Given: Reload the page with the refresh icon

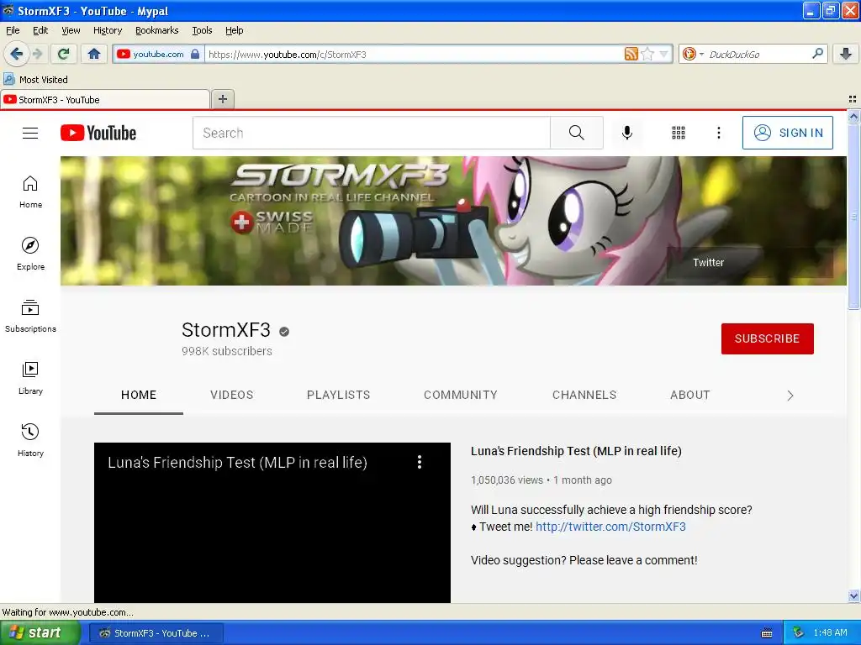Looking at the screenshot, I should [x=64, y=54].
